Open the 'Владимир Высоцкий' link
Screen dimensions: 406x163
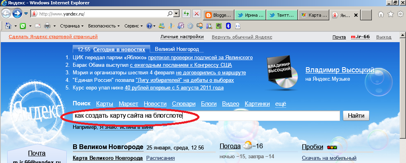[340, 70]
